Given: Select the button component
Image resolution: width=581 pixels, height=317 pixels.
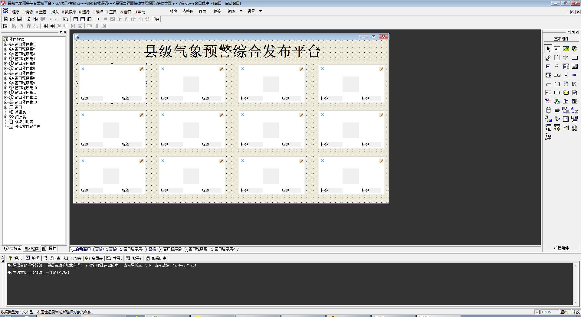Looking at the screenshot, I should [574, 57].
